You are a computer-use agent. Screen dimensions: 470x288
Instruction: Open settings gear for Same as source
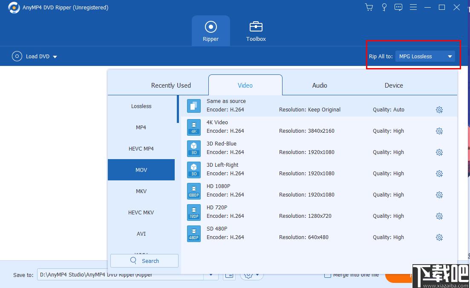click(439, 110)
